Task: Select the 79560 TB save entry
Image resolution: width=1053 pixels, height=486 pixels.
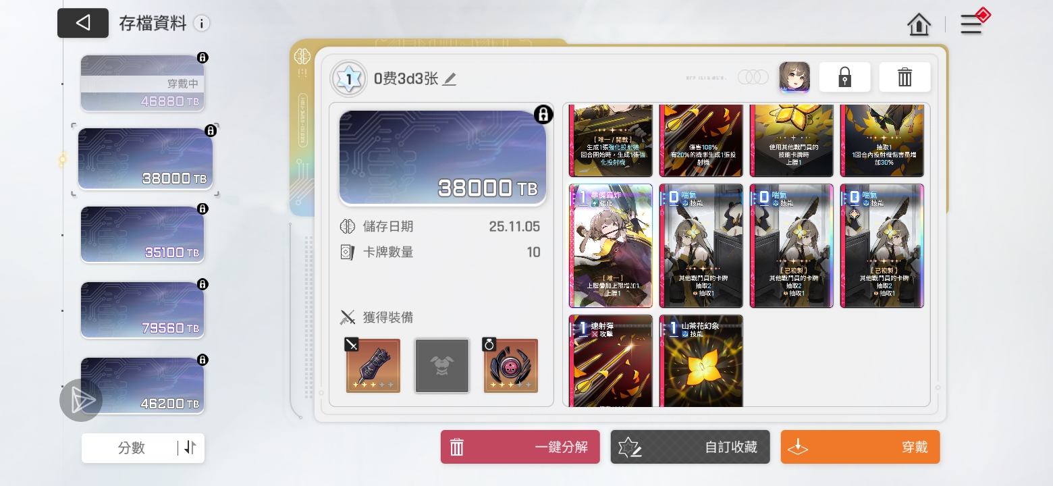Action: pyautogui.click(x=142, y=310)
